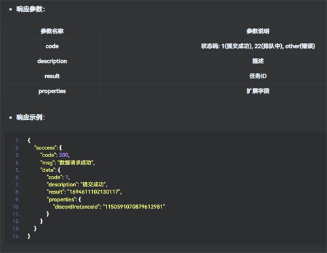Image resolution: width=327 pixels, height=253 pixels.
Task: Click line number 1 in code block
Action: pos(17,140)
